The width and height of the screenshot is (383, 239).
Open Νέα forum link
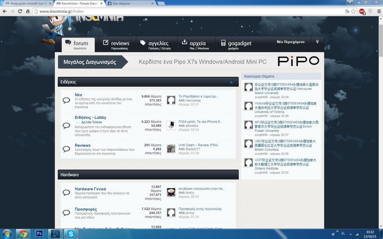[x=78, y=95]
